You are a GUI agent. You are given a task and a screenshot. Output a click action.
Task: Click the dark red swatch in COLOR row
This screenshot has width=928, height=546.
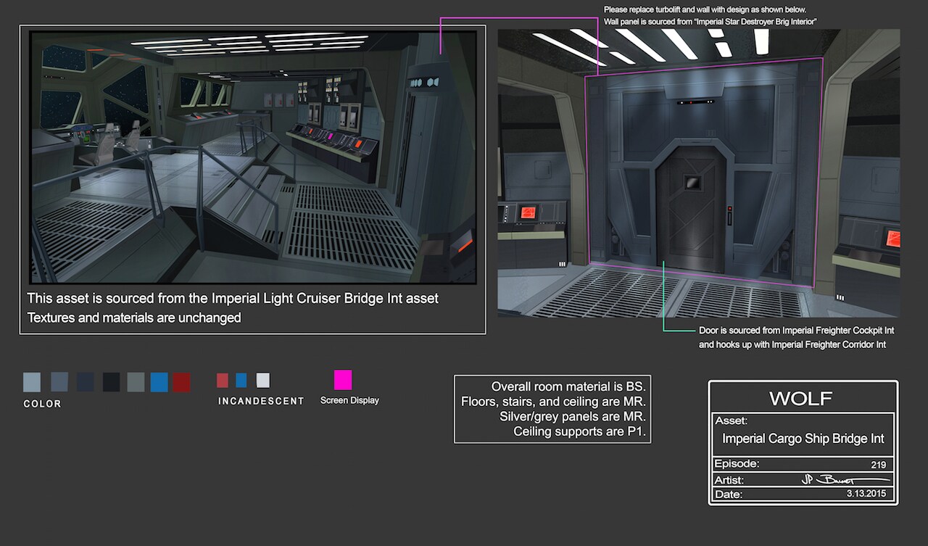[x=181, y=382]
